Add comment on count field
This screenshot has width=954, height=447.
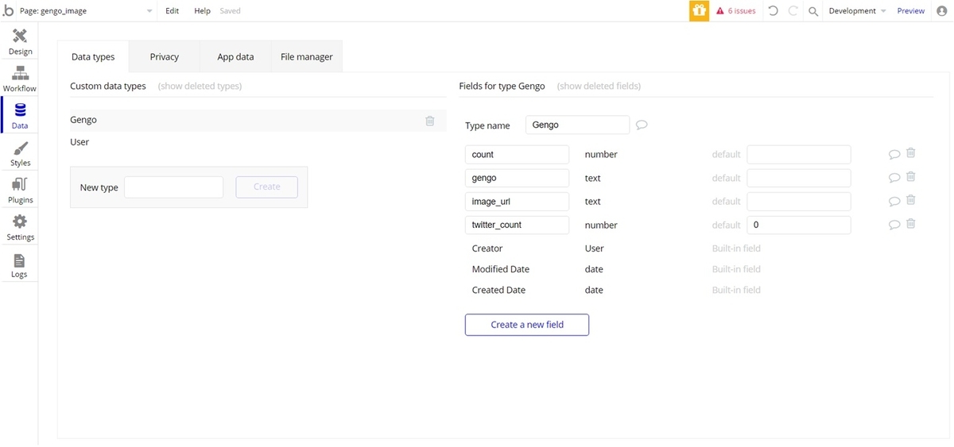click(894, 154)
